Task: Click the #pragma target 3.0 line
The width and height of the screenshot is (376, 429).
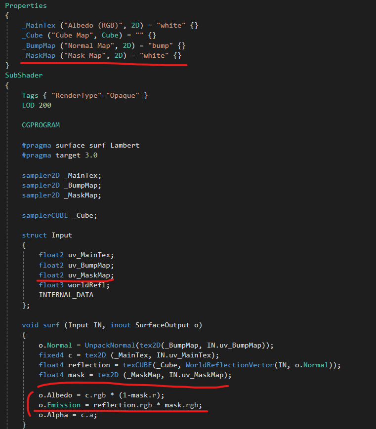Action: click(60, 155)
